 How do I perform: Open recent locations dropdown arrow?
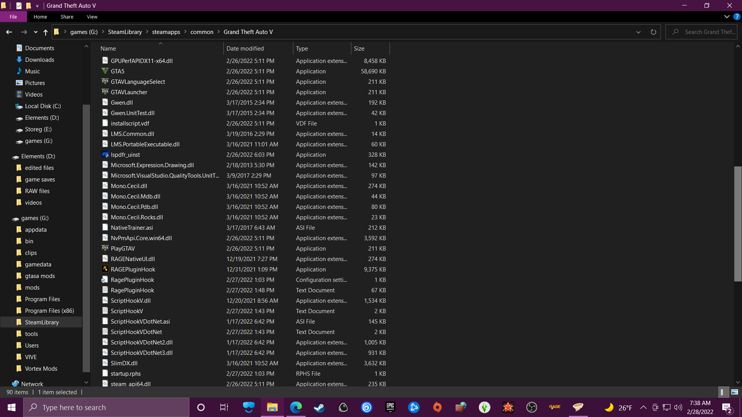coord(36,32)
